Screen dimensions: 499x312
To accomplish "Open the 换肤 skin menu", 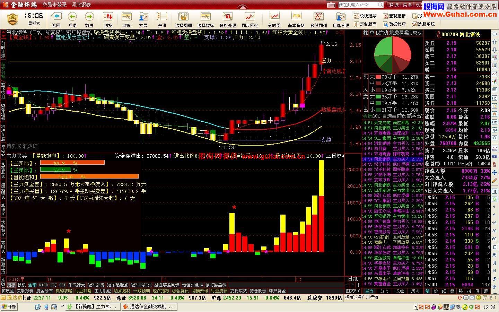I will click(x=394, y=5).
